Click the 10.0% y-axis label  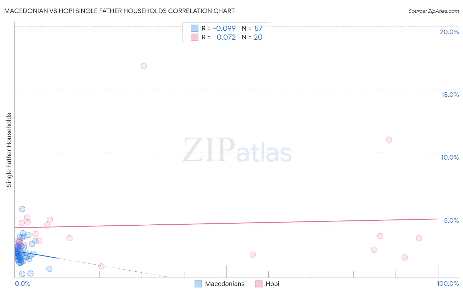coord(450,157)
